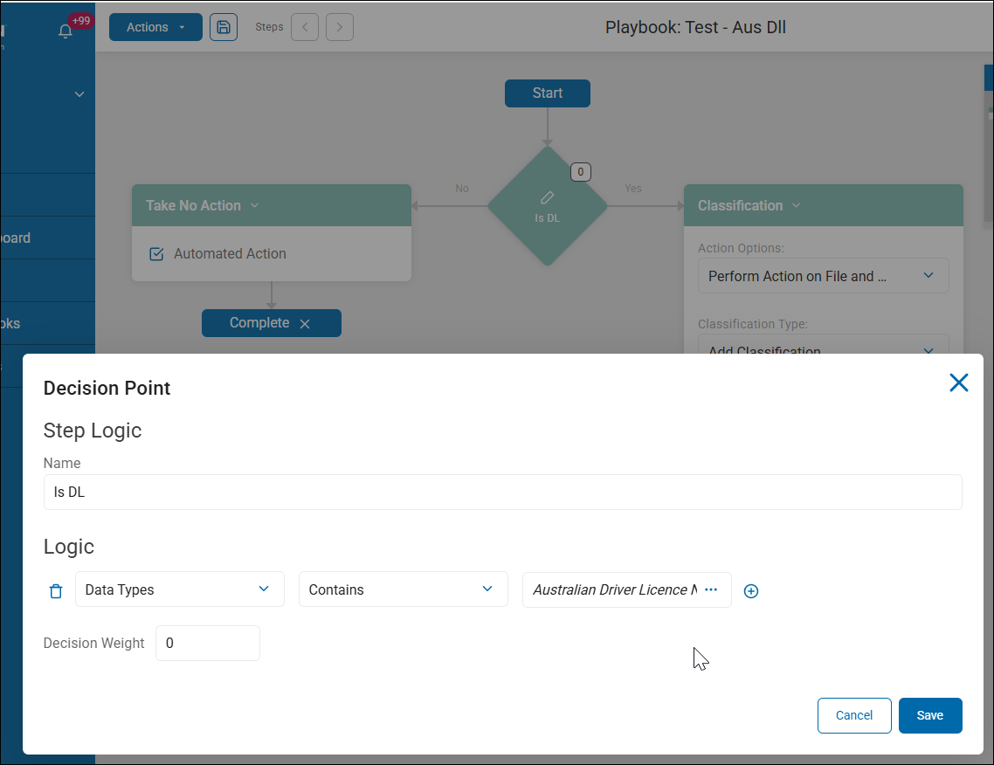994x765 pixels.
Task: Add a new logic condition plus icon
Action: (751, 591)
